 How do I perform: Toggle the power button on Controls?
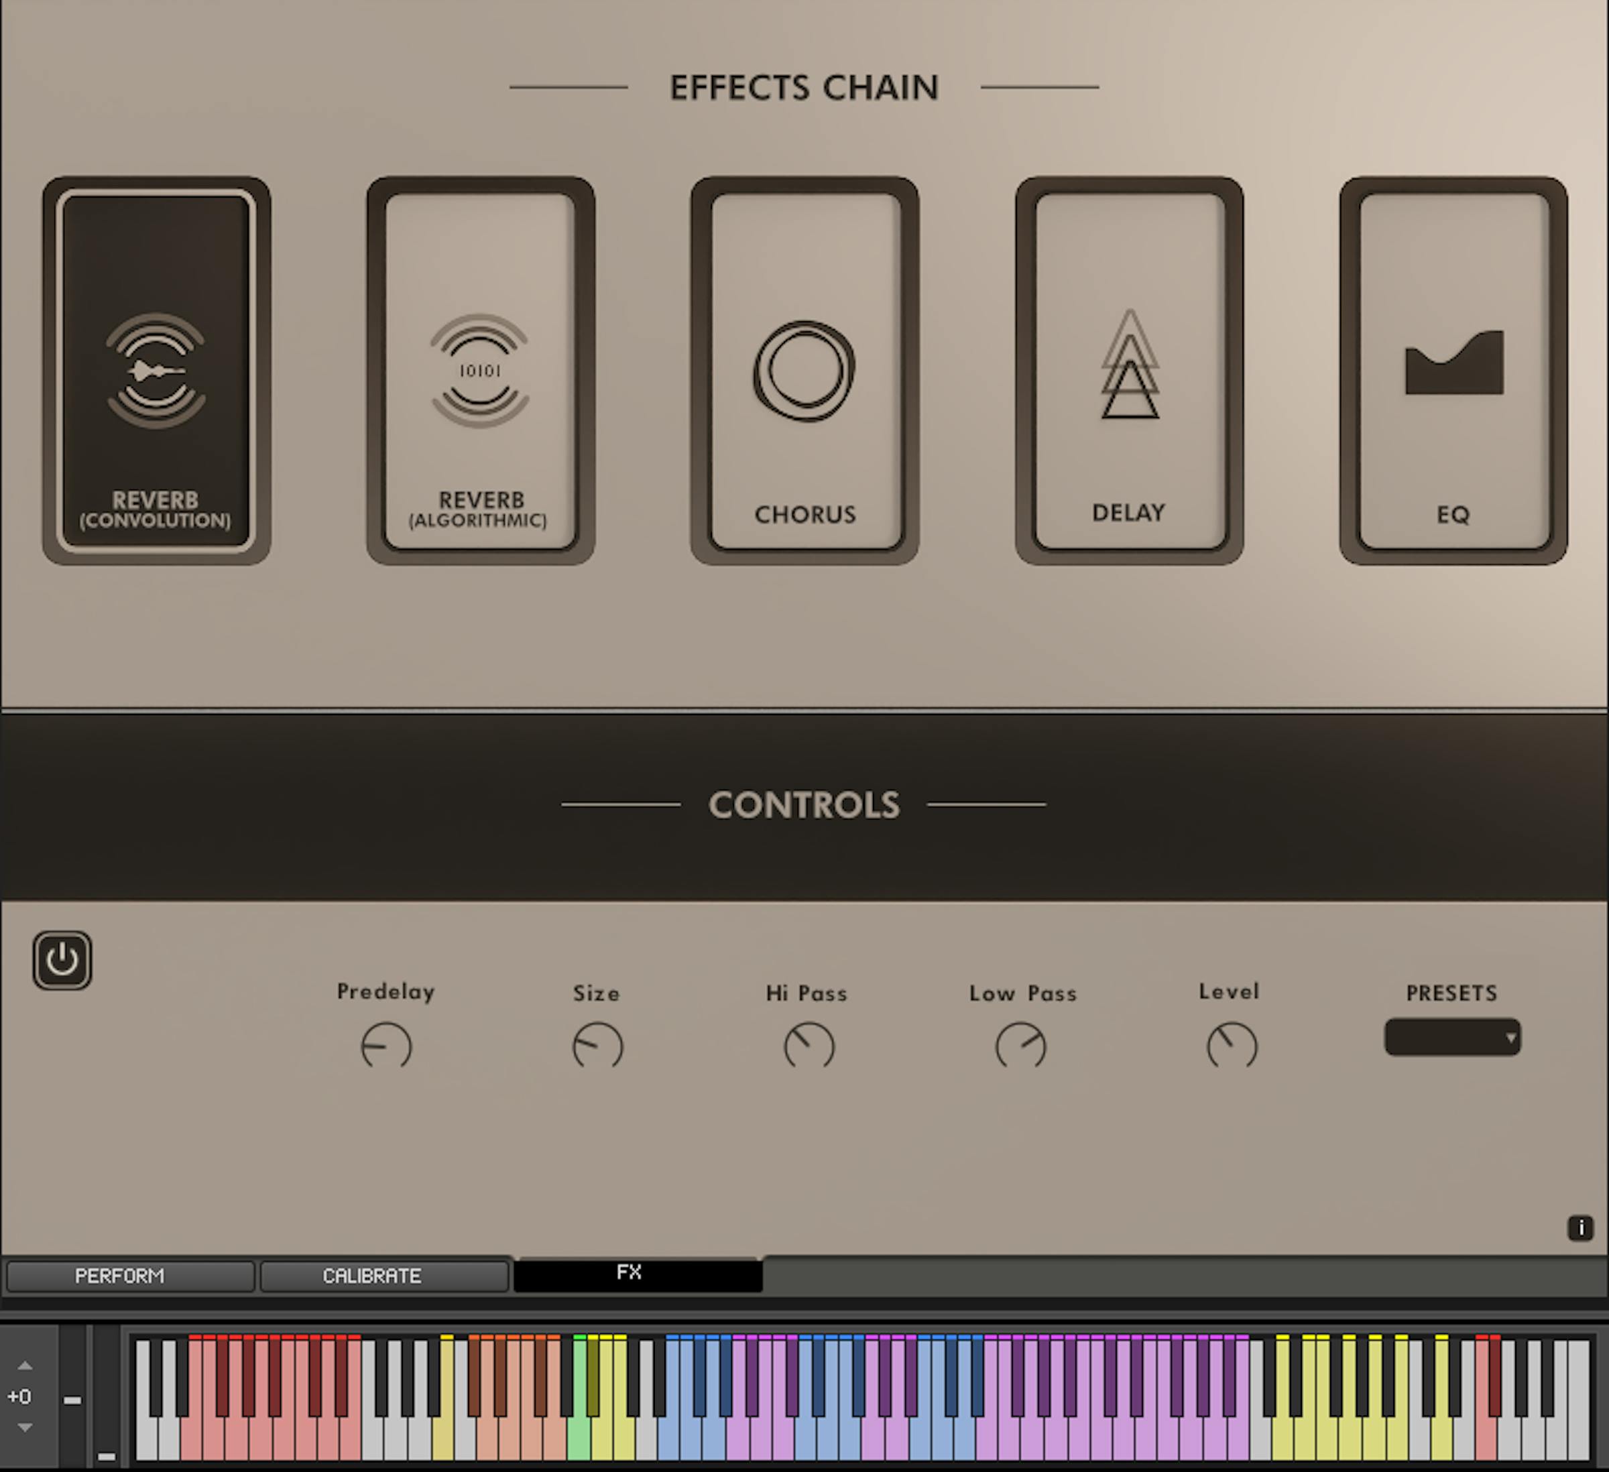click(63, 959)
